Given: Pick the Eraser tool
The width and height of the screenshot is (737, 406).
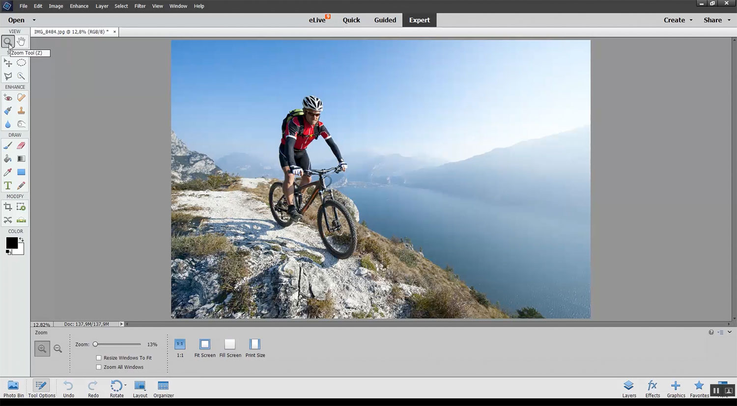Looking at the screenshot, I should click(x=21, y=145).
